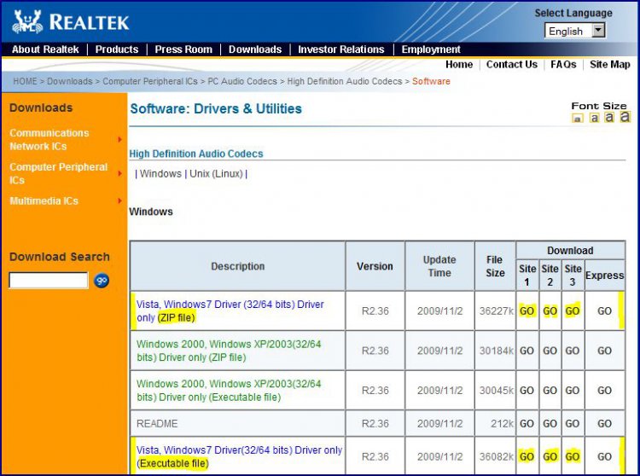Select the second font size icon

point(594,118)
